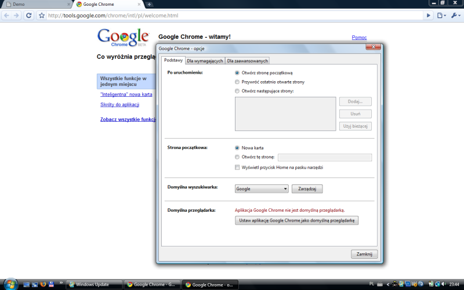Click the volume speaker tray icon

(x=444, y=284)
